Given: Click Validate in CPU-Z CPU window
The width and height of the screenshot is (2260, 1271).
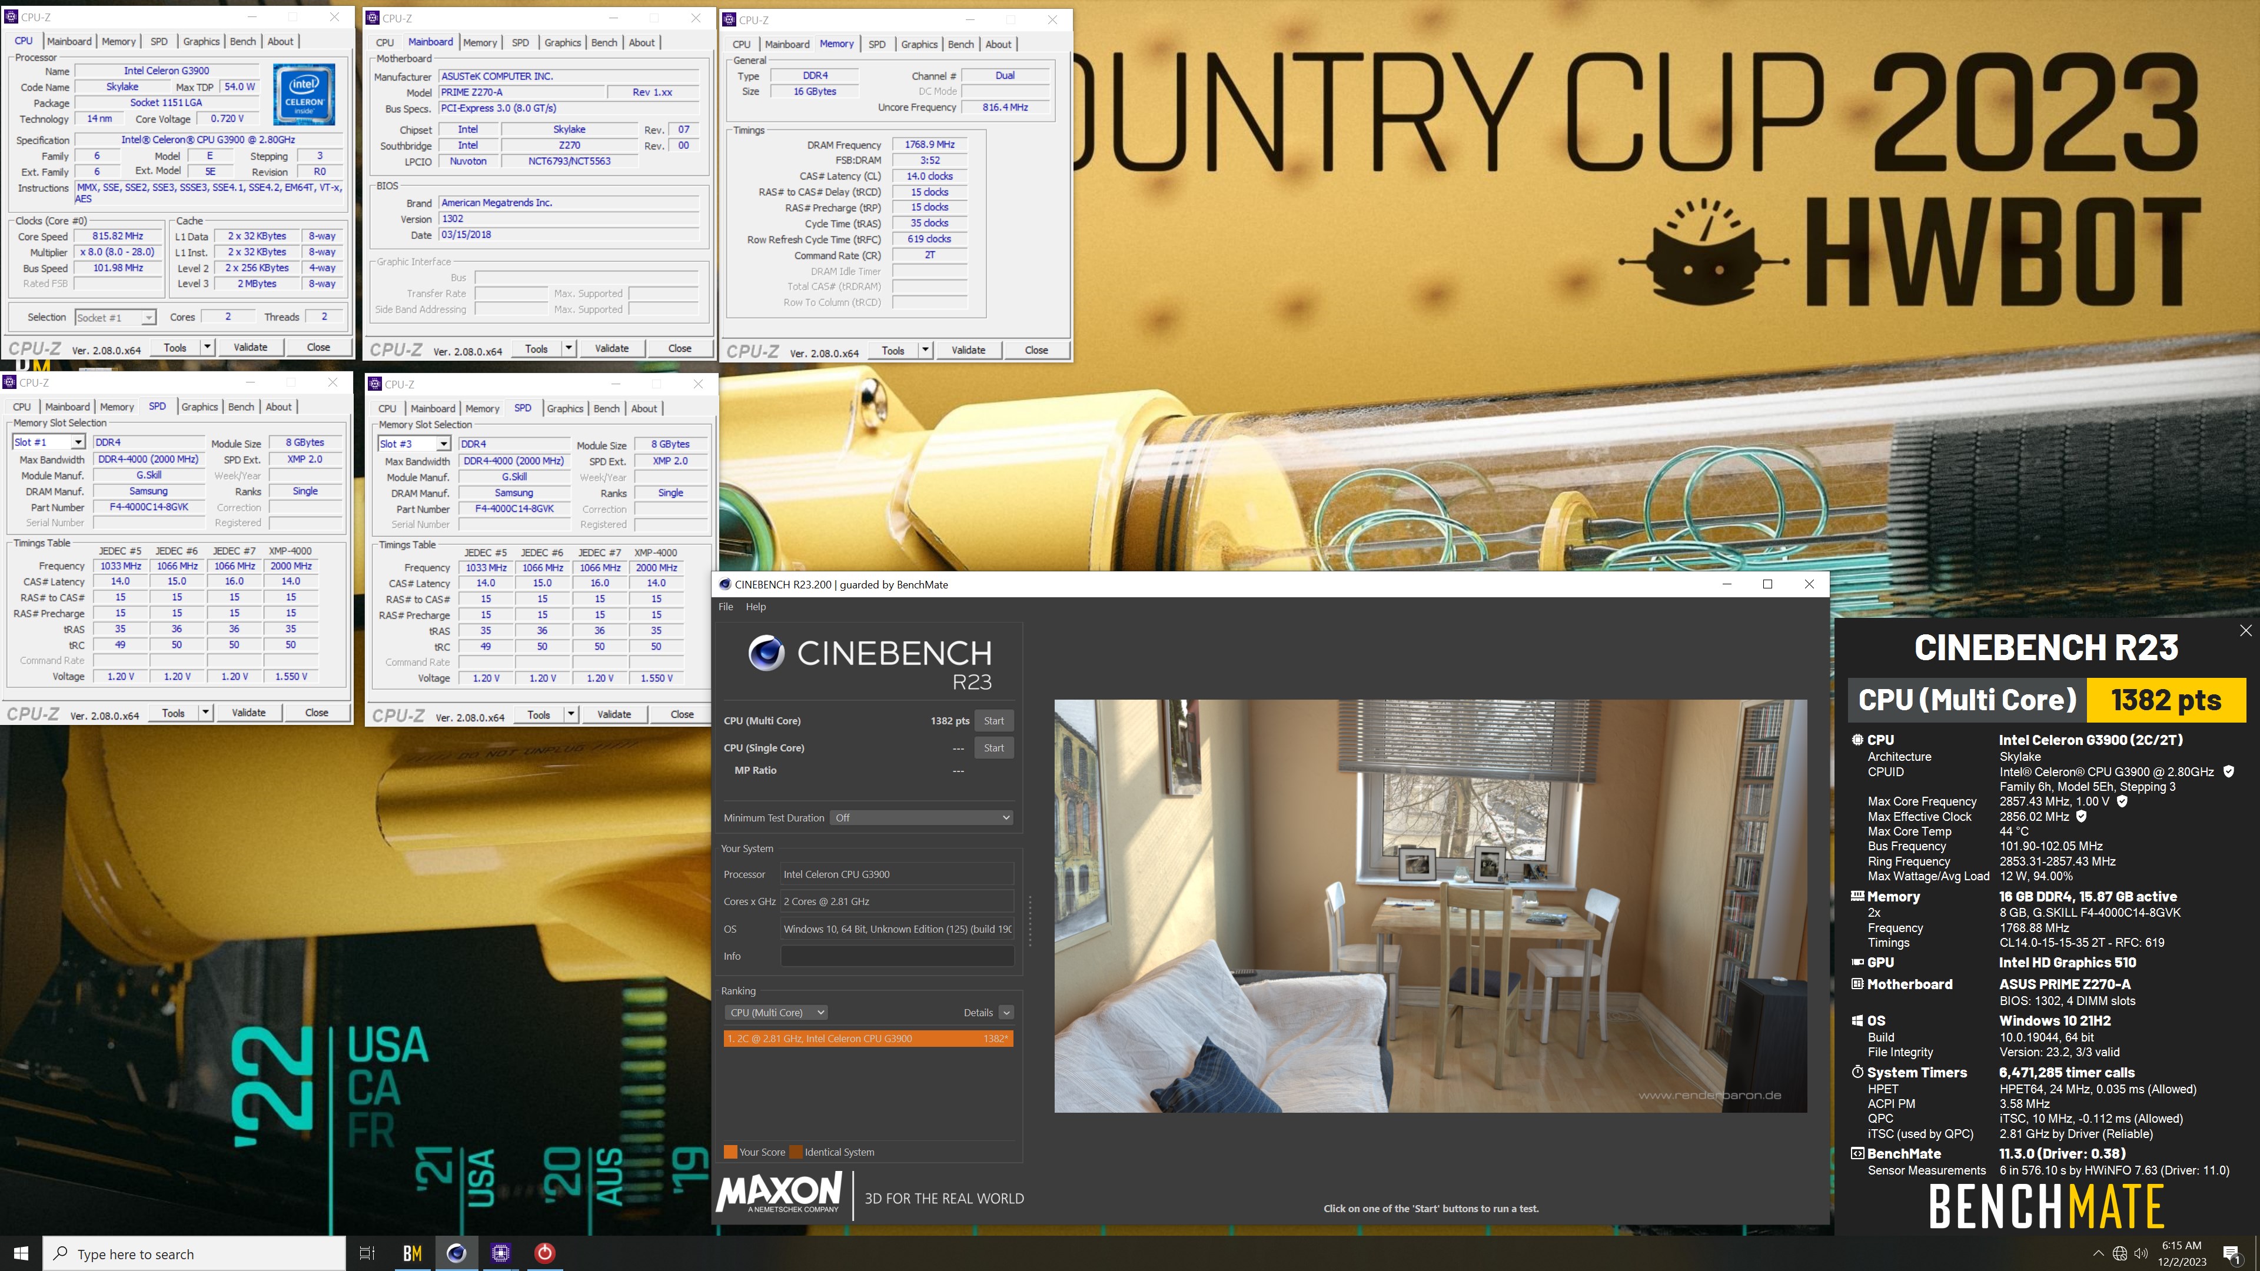Looking at the screenshot, I should [250, 347].
